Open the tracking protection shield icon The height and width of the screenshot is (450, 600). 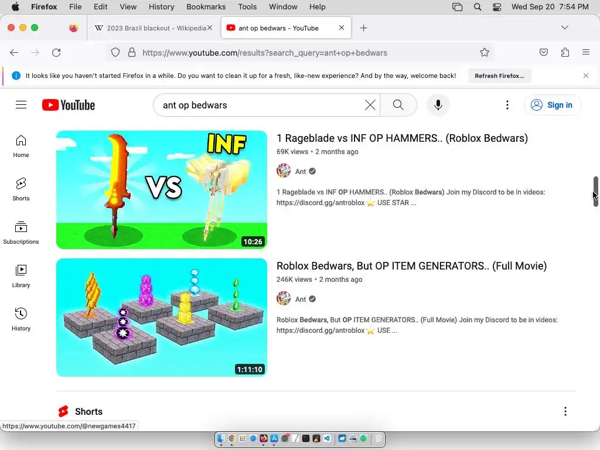tap(115, 53)
